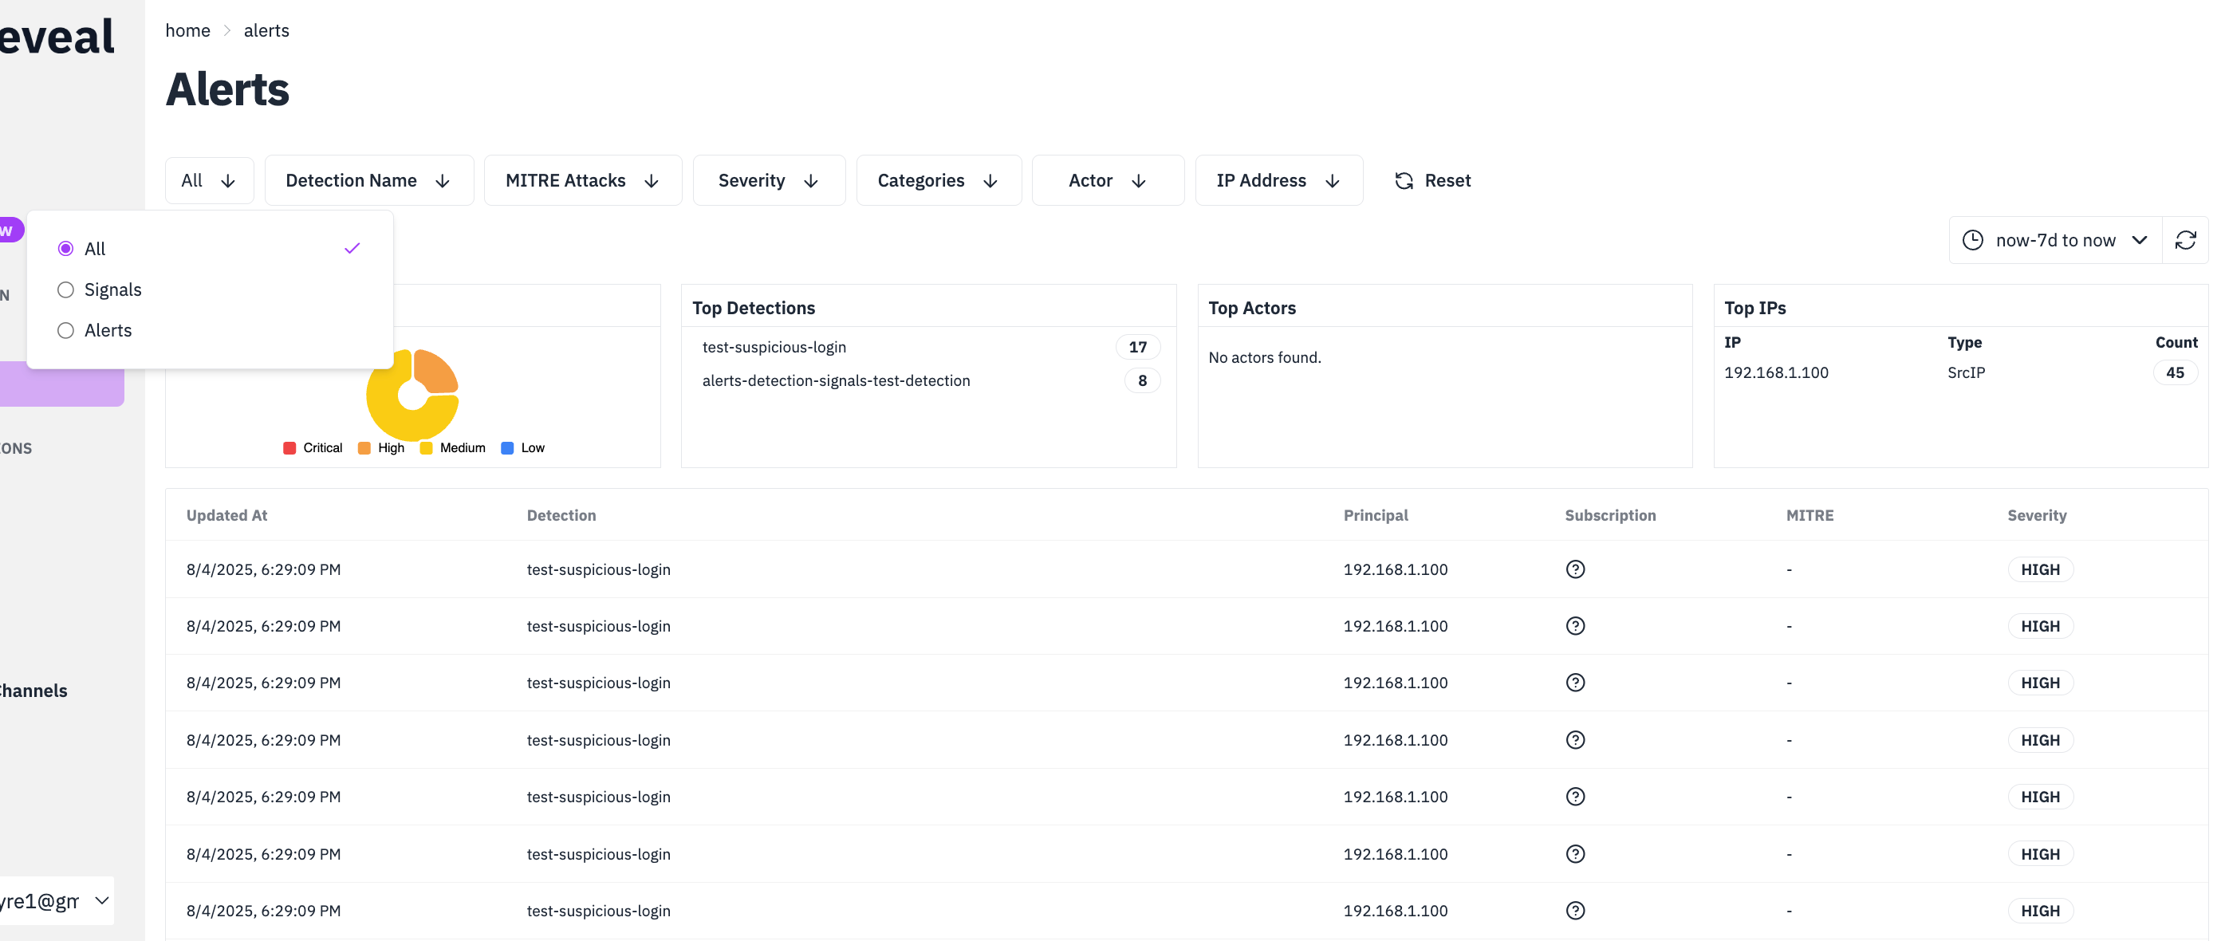Select the Signals radio button

(65, 289)
